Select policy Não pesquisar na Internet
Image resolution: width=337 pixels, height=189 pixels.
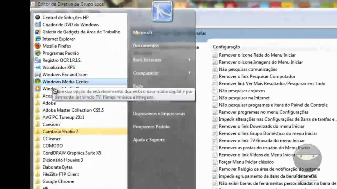(x=244, y=98)
